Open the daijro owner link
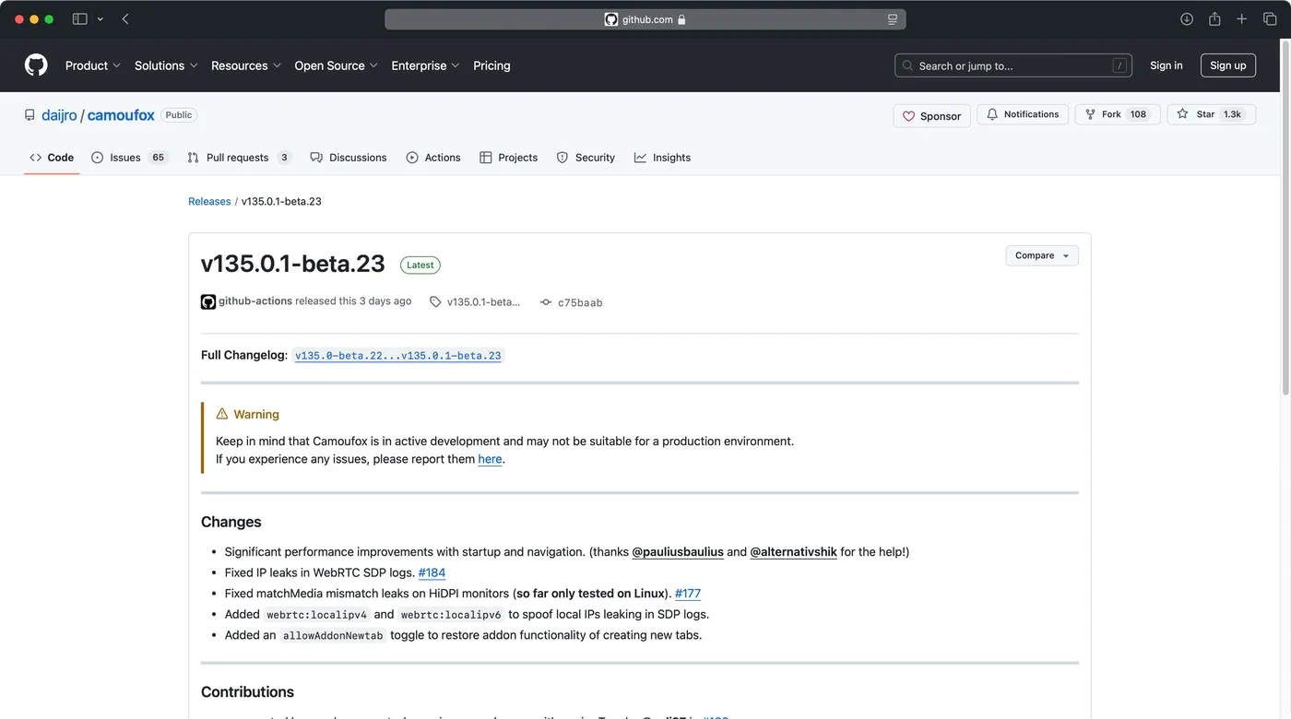This screenshot has height=719, width=1291. pyautogui.click(x=59, y=115)
